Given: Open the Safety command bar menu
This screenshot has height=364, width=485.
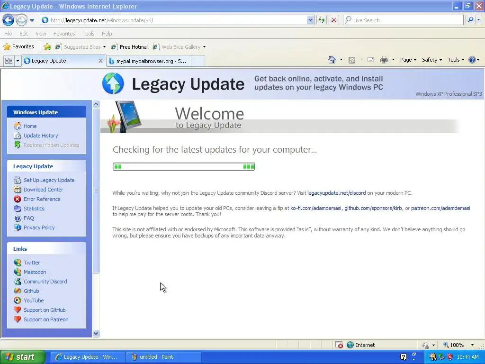Looking at the screenshot, I should (x=432, y=60).
